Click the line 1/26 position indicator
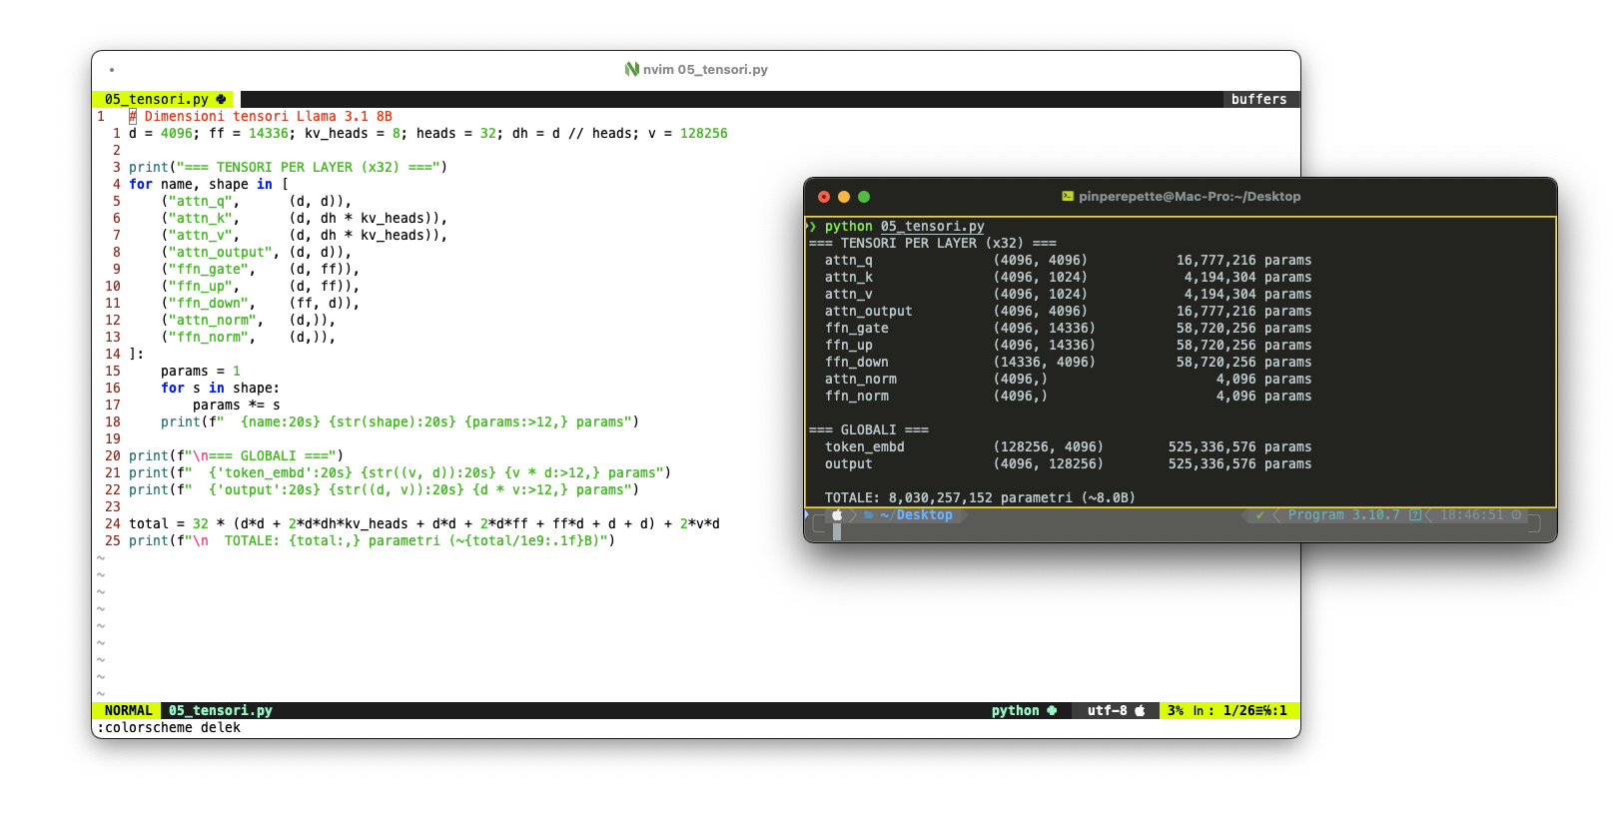This screenshot has height=817, width=1613. [x=1238, y=710]
